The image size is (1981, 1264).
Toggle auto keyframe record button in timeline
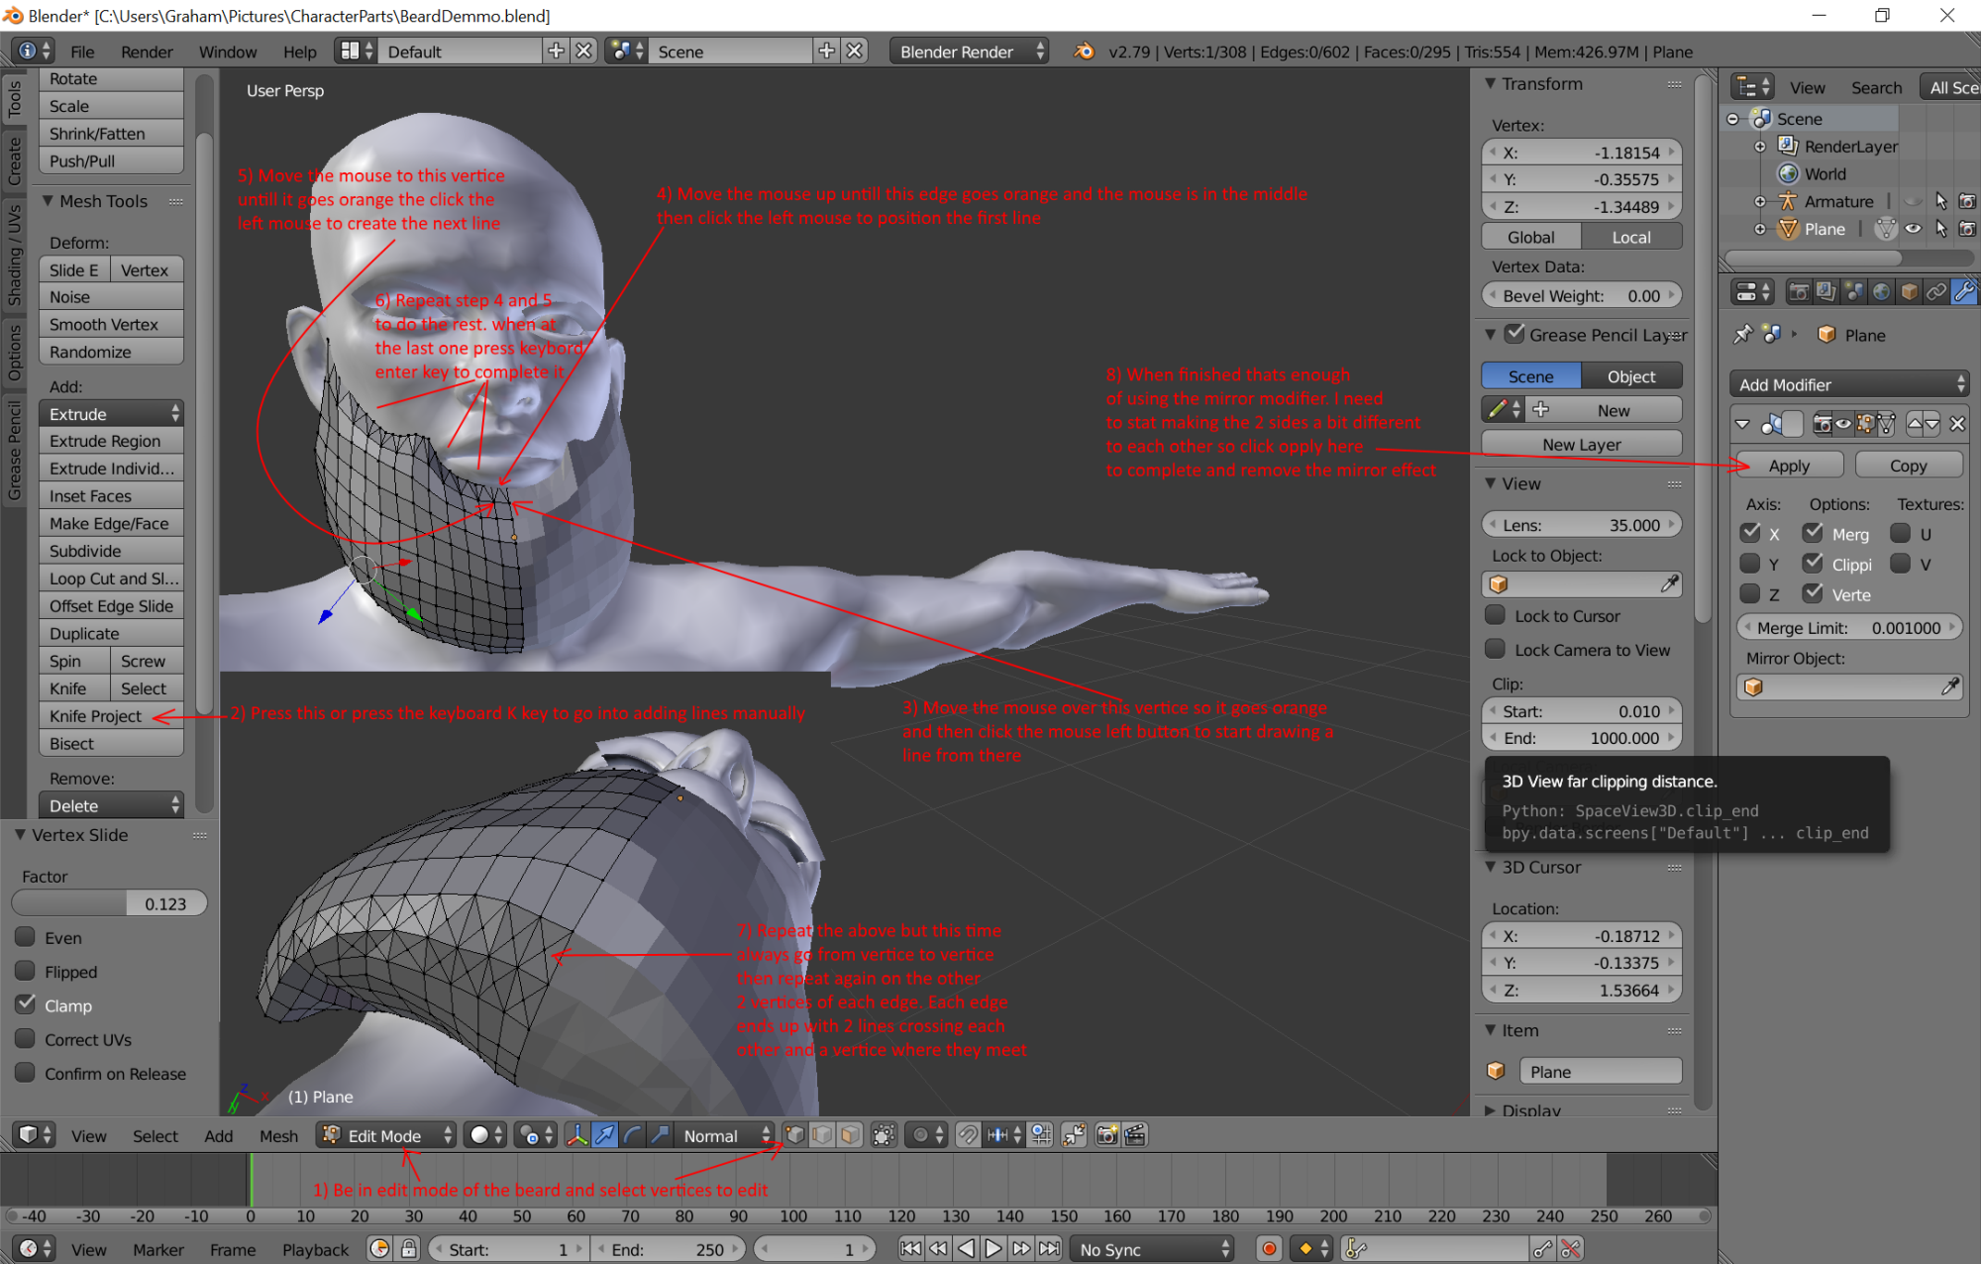click(1269, 1249)
